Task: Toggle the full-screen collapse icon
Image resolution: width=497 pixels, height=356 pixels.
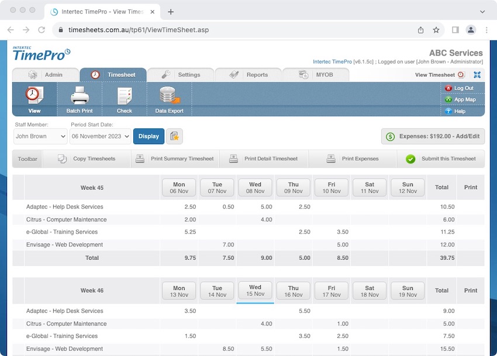Action: tap(477, 75)
